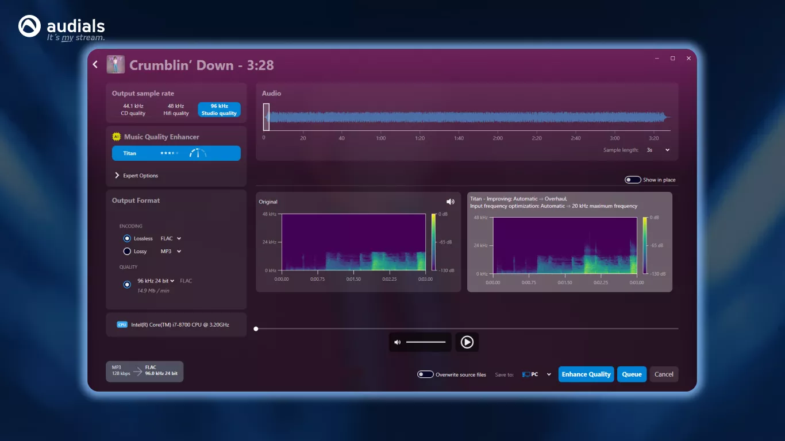Select the Lossless encoding radio button
This screenshot has height=441, width=785.
(128, 238)
